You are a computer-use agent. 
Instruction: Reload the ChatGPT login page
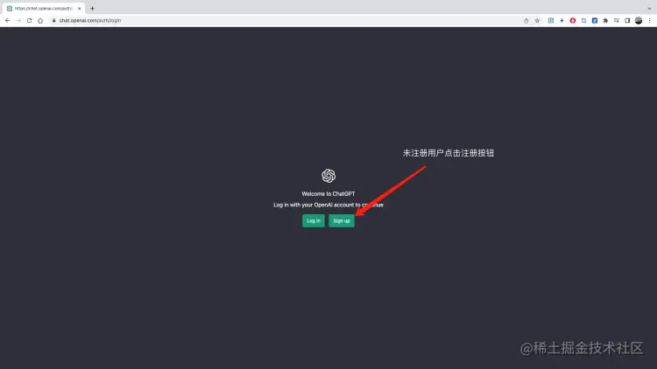[x=29, y=20]
